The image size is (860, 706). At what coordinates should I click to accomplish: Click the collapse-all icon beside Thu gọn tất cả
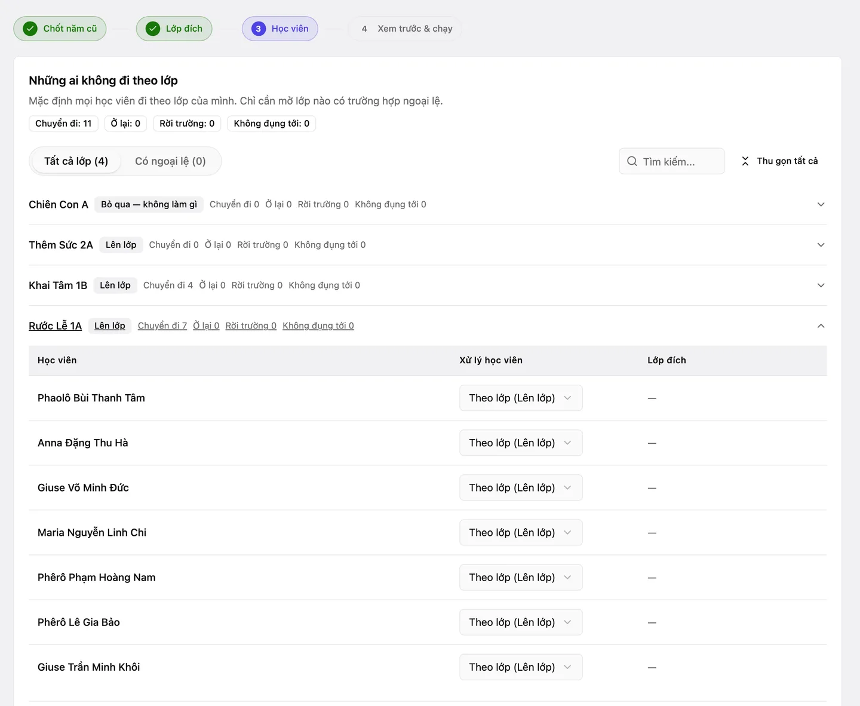745,161
